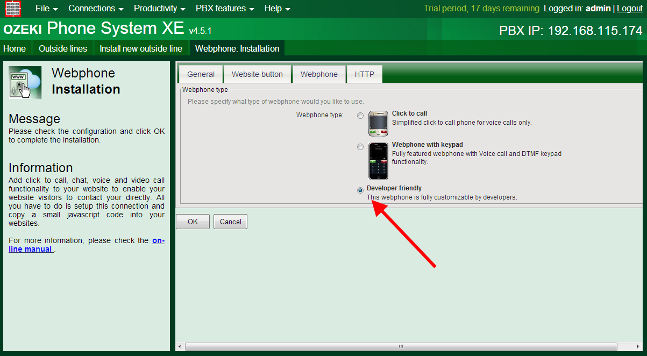
Task: Click the Webphone with keypad phone image
Action: click(378, 161)
